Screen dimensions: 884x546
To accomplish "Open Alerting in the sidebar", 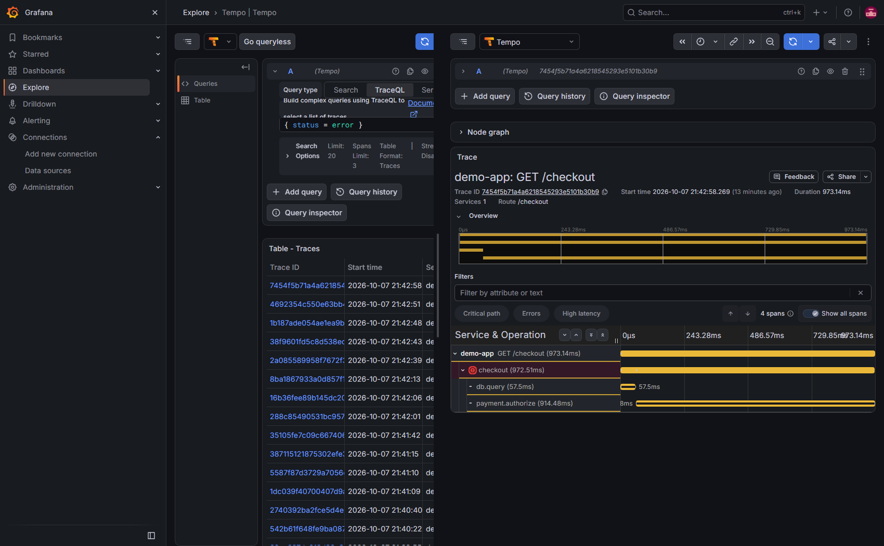I will [36, 121].
